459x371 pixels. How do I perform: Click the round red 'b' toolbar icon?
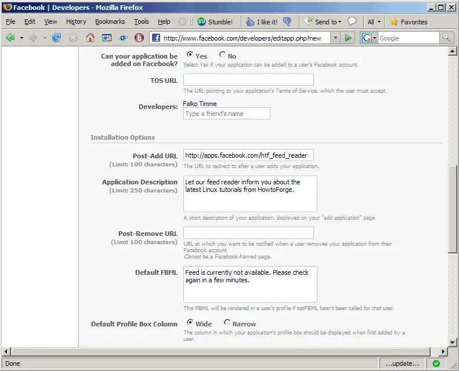tap(139, 38)
